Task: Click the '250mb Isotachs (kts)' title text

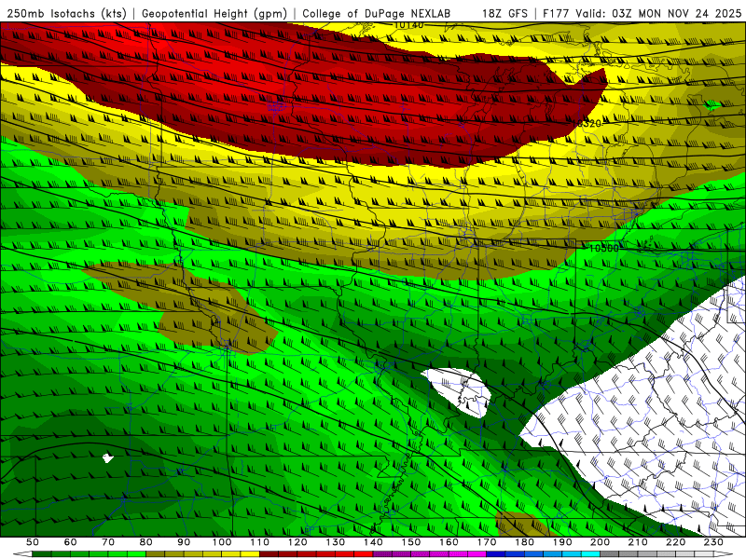Action: click(x=67, y=13)
